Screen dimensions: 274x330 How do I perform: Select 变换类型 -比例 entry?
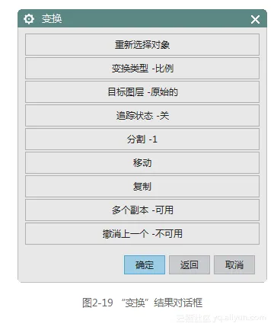[142, 68]
